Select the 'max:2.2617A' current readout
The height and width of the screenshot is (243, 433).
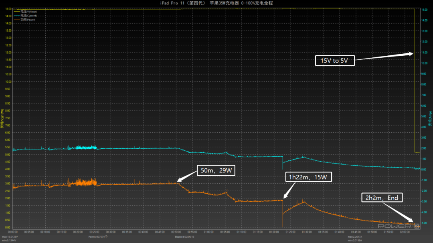tap(355, 237)
